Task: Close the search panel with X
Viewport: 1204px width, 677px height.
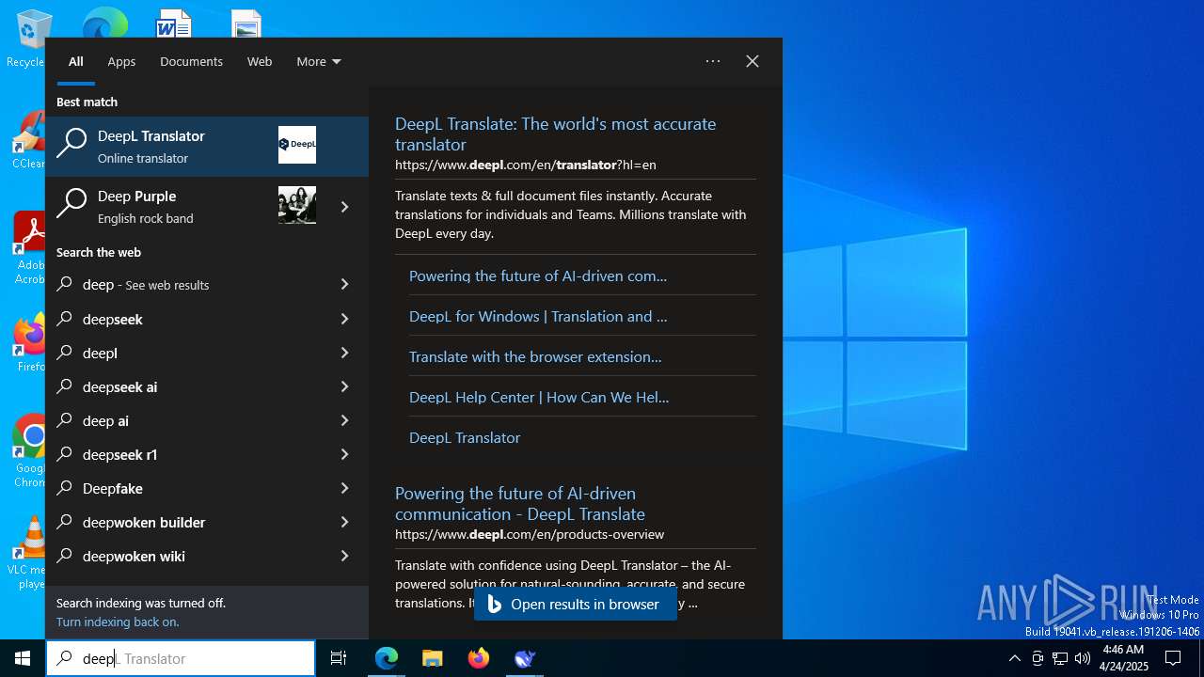Action: click(x=752, y=61)
